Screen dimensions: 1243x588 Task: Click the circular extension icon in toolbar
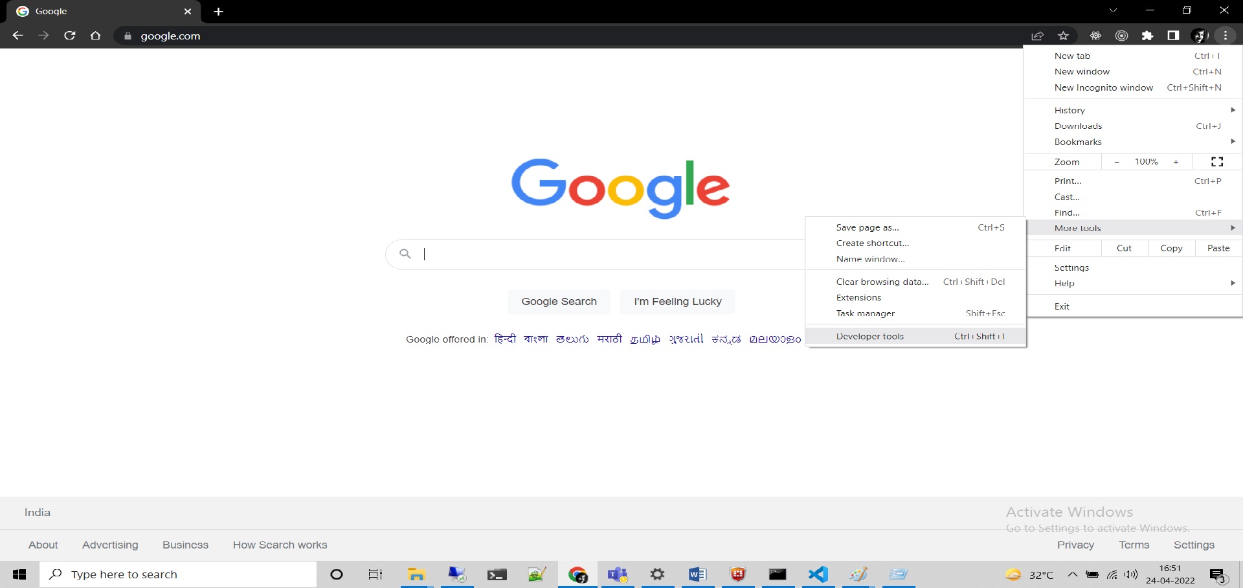point(1121,36)
